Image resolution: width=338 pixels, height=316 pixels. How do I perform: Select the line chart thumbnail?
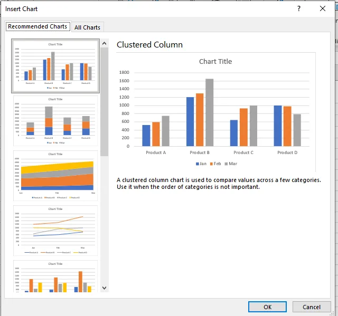(55, 231)
